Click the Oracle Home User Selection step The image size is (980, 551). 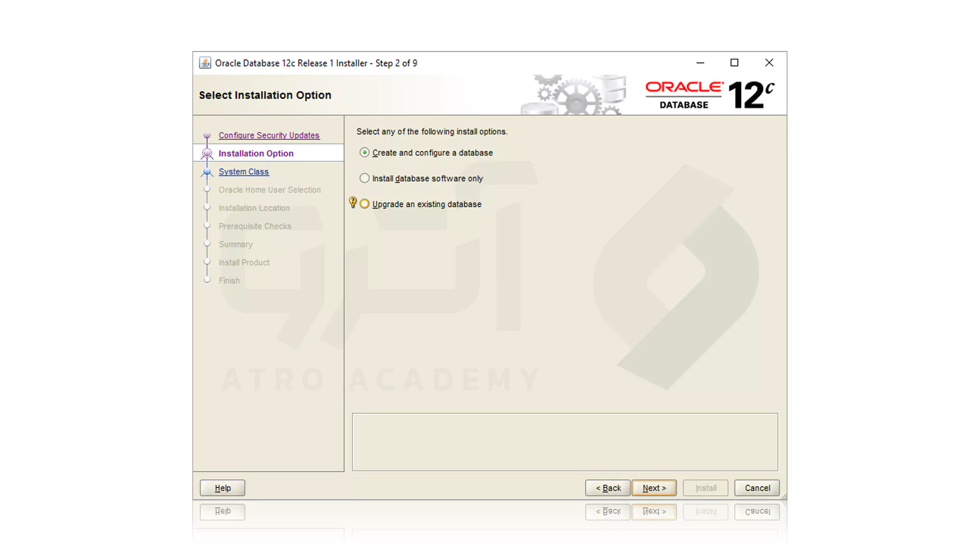coord(269,189)
